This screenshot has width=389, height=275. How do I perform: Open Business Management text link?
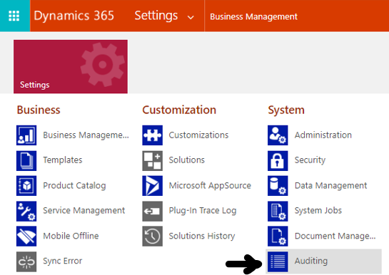pos(86,135)
